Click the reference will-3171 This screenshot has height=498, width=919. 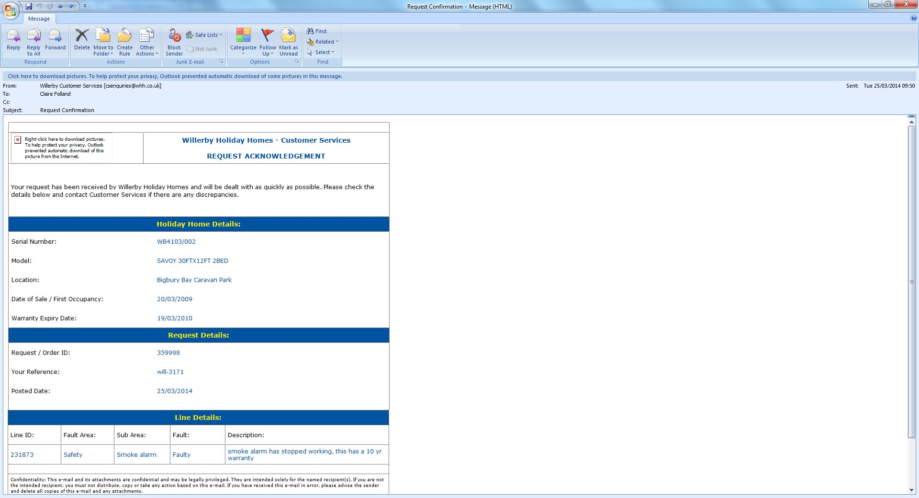pyautogui.click(x=170, y=372)
